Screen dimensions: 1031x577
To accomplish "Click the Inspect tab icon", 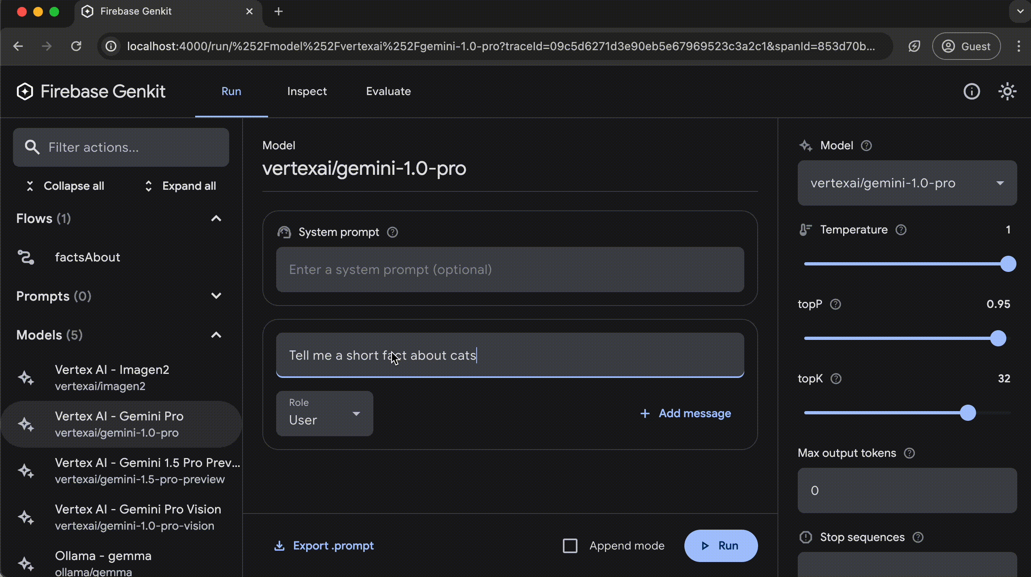I will click(307, 91).
